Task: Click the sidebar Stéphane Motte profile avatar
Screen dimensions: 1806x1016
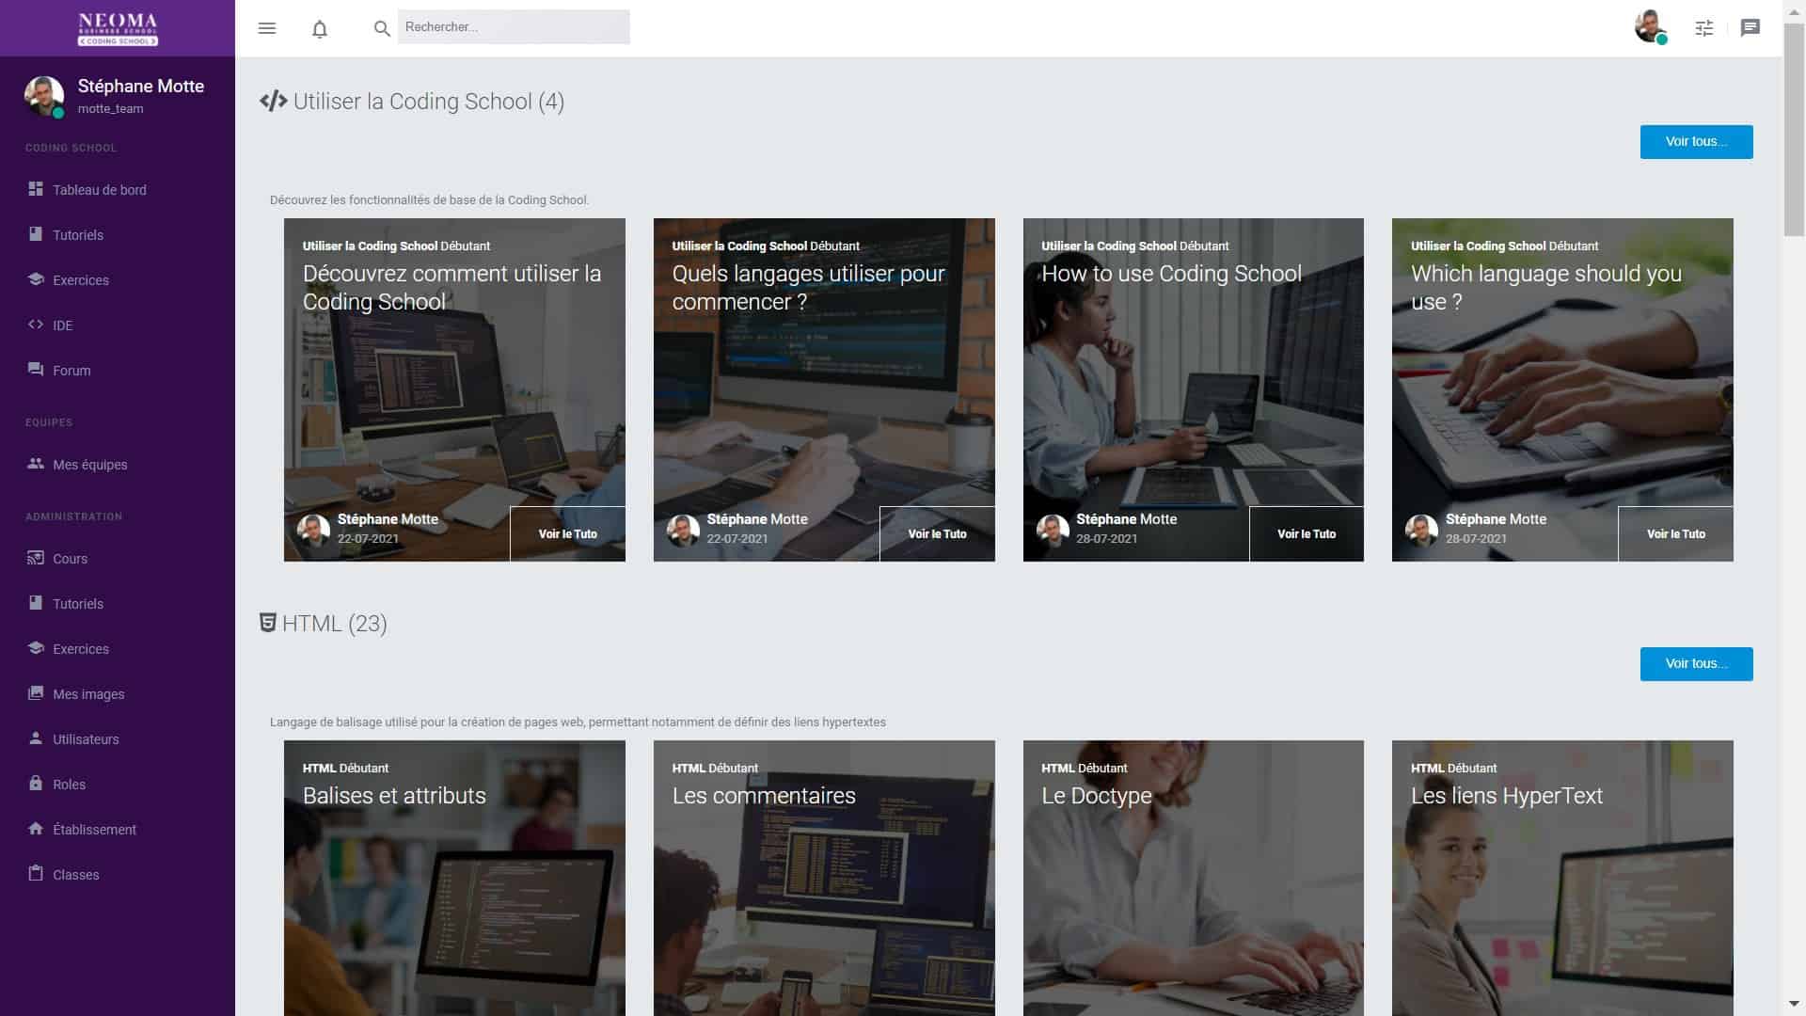Action: click(43, 96)
